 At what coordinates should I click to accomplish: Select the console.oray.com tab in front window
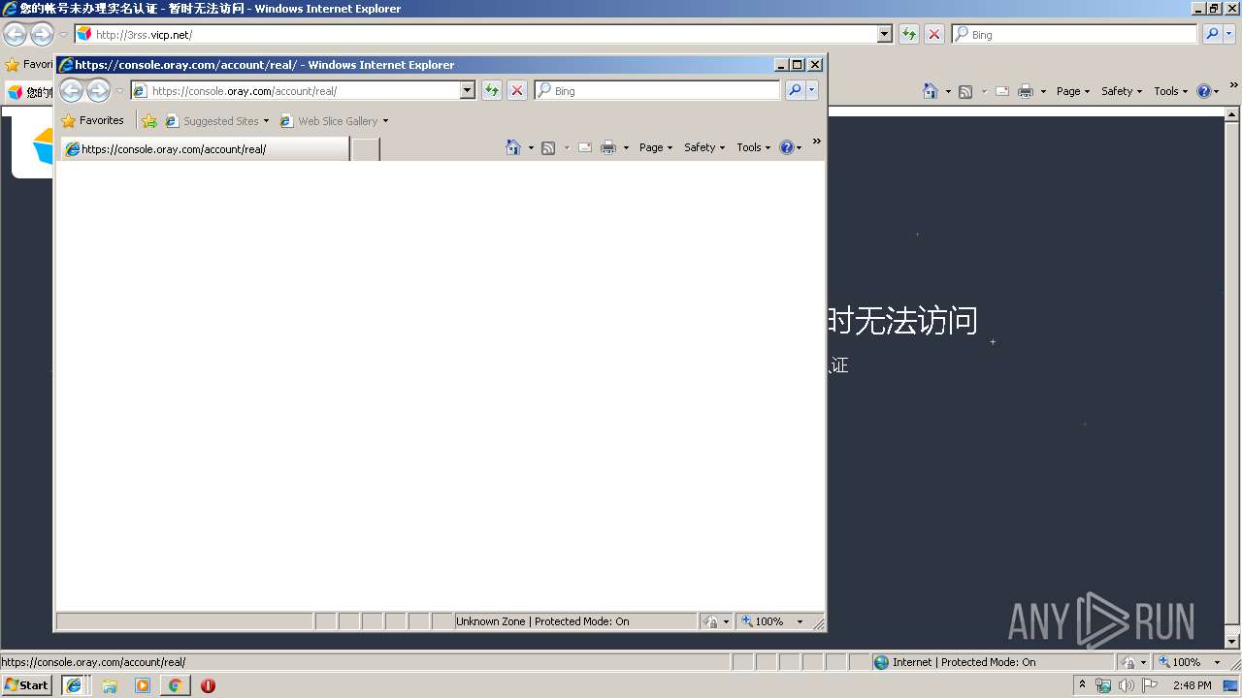pos(204,149)
